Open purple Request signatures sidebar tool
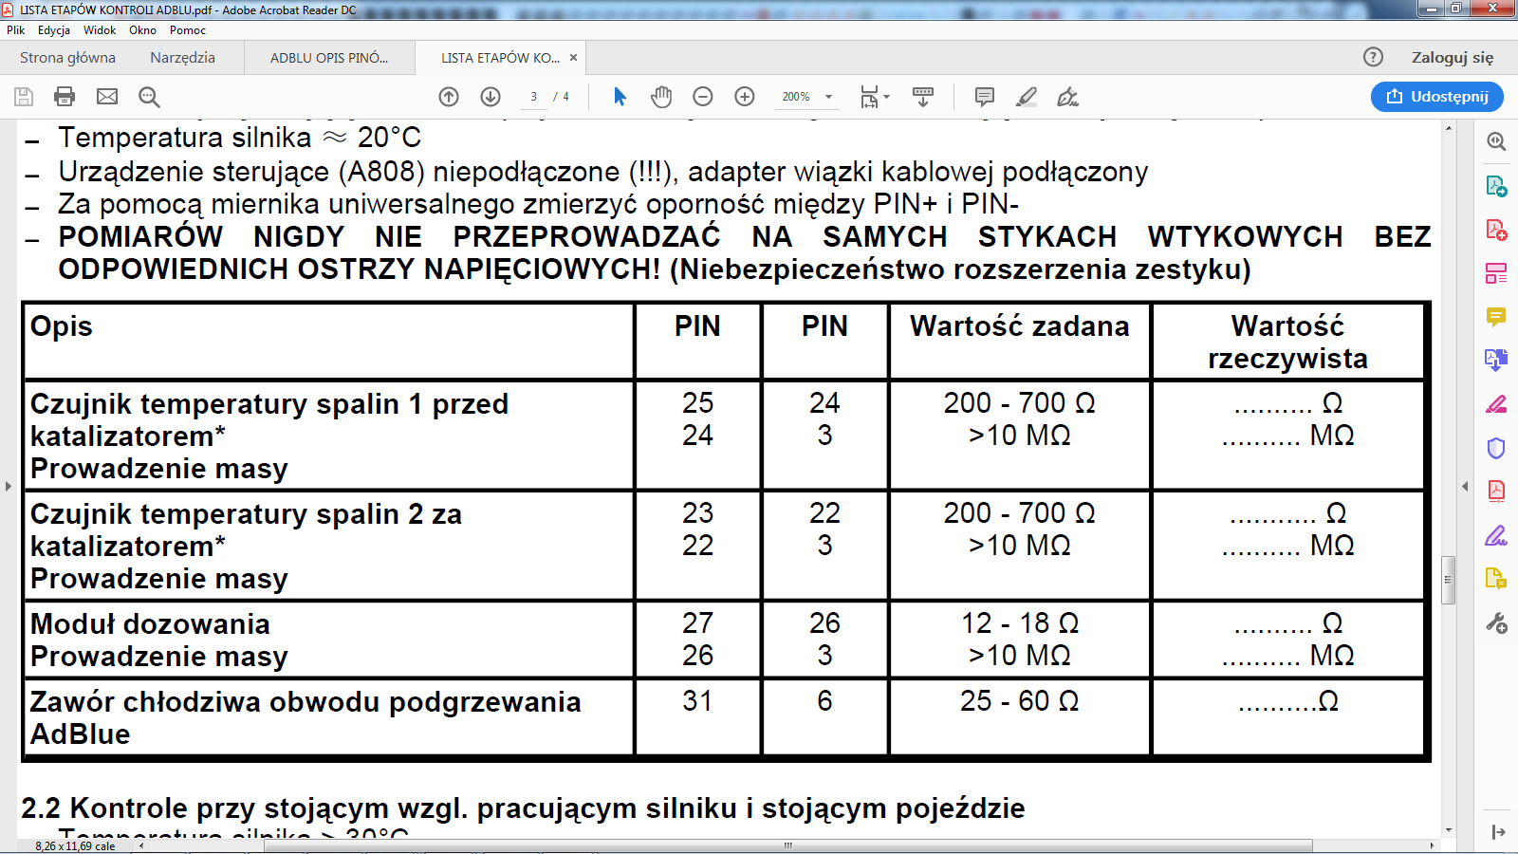The width and height of the screenshot is (1518, 854). tap(1496, 535)
